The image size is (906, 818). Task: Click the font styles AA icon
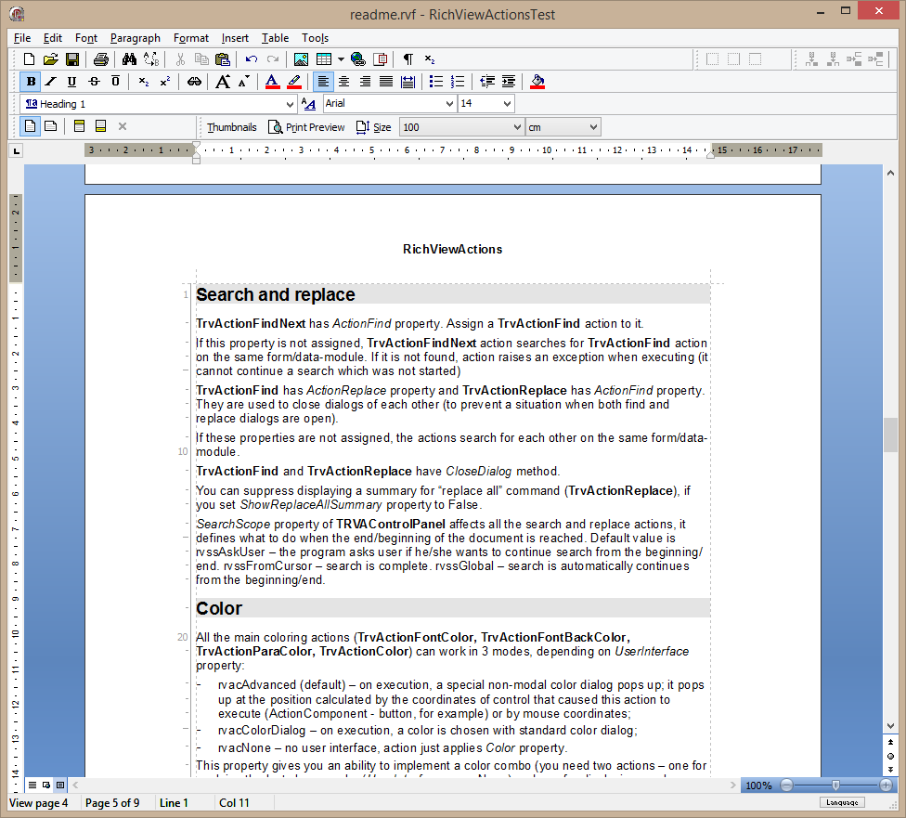(x=308, y=104)
